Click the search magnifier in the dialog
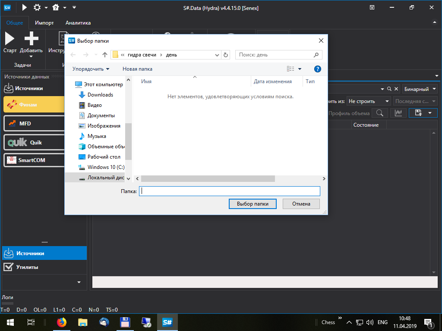This screenshot has width=442, height=331. tap(316, 55)
